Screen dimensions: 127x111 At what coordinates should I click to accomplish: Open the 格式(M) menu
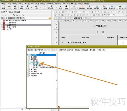[27, 4]
